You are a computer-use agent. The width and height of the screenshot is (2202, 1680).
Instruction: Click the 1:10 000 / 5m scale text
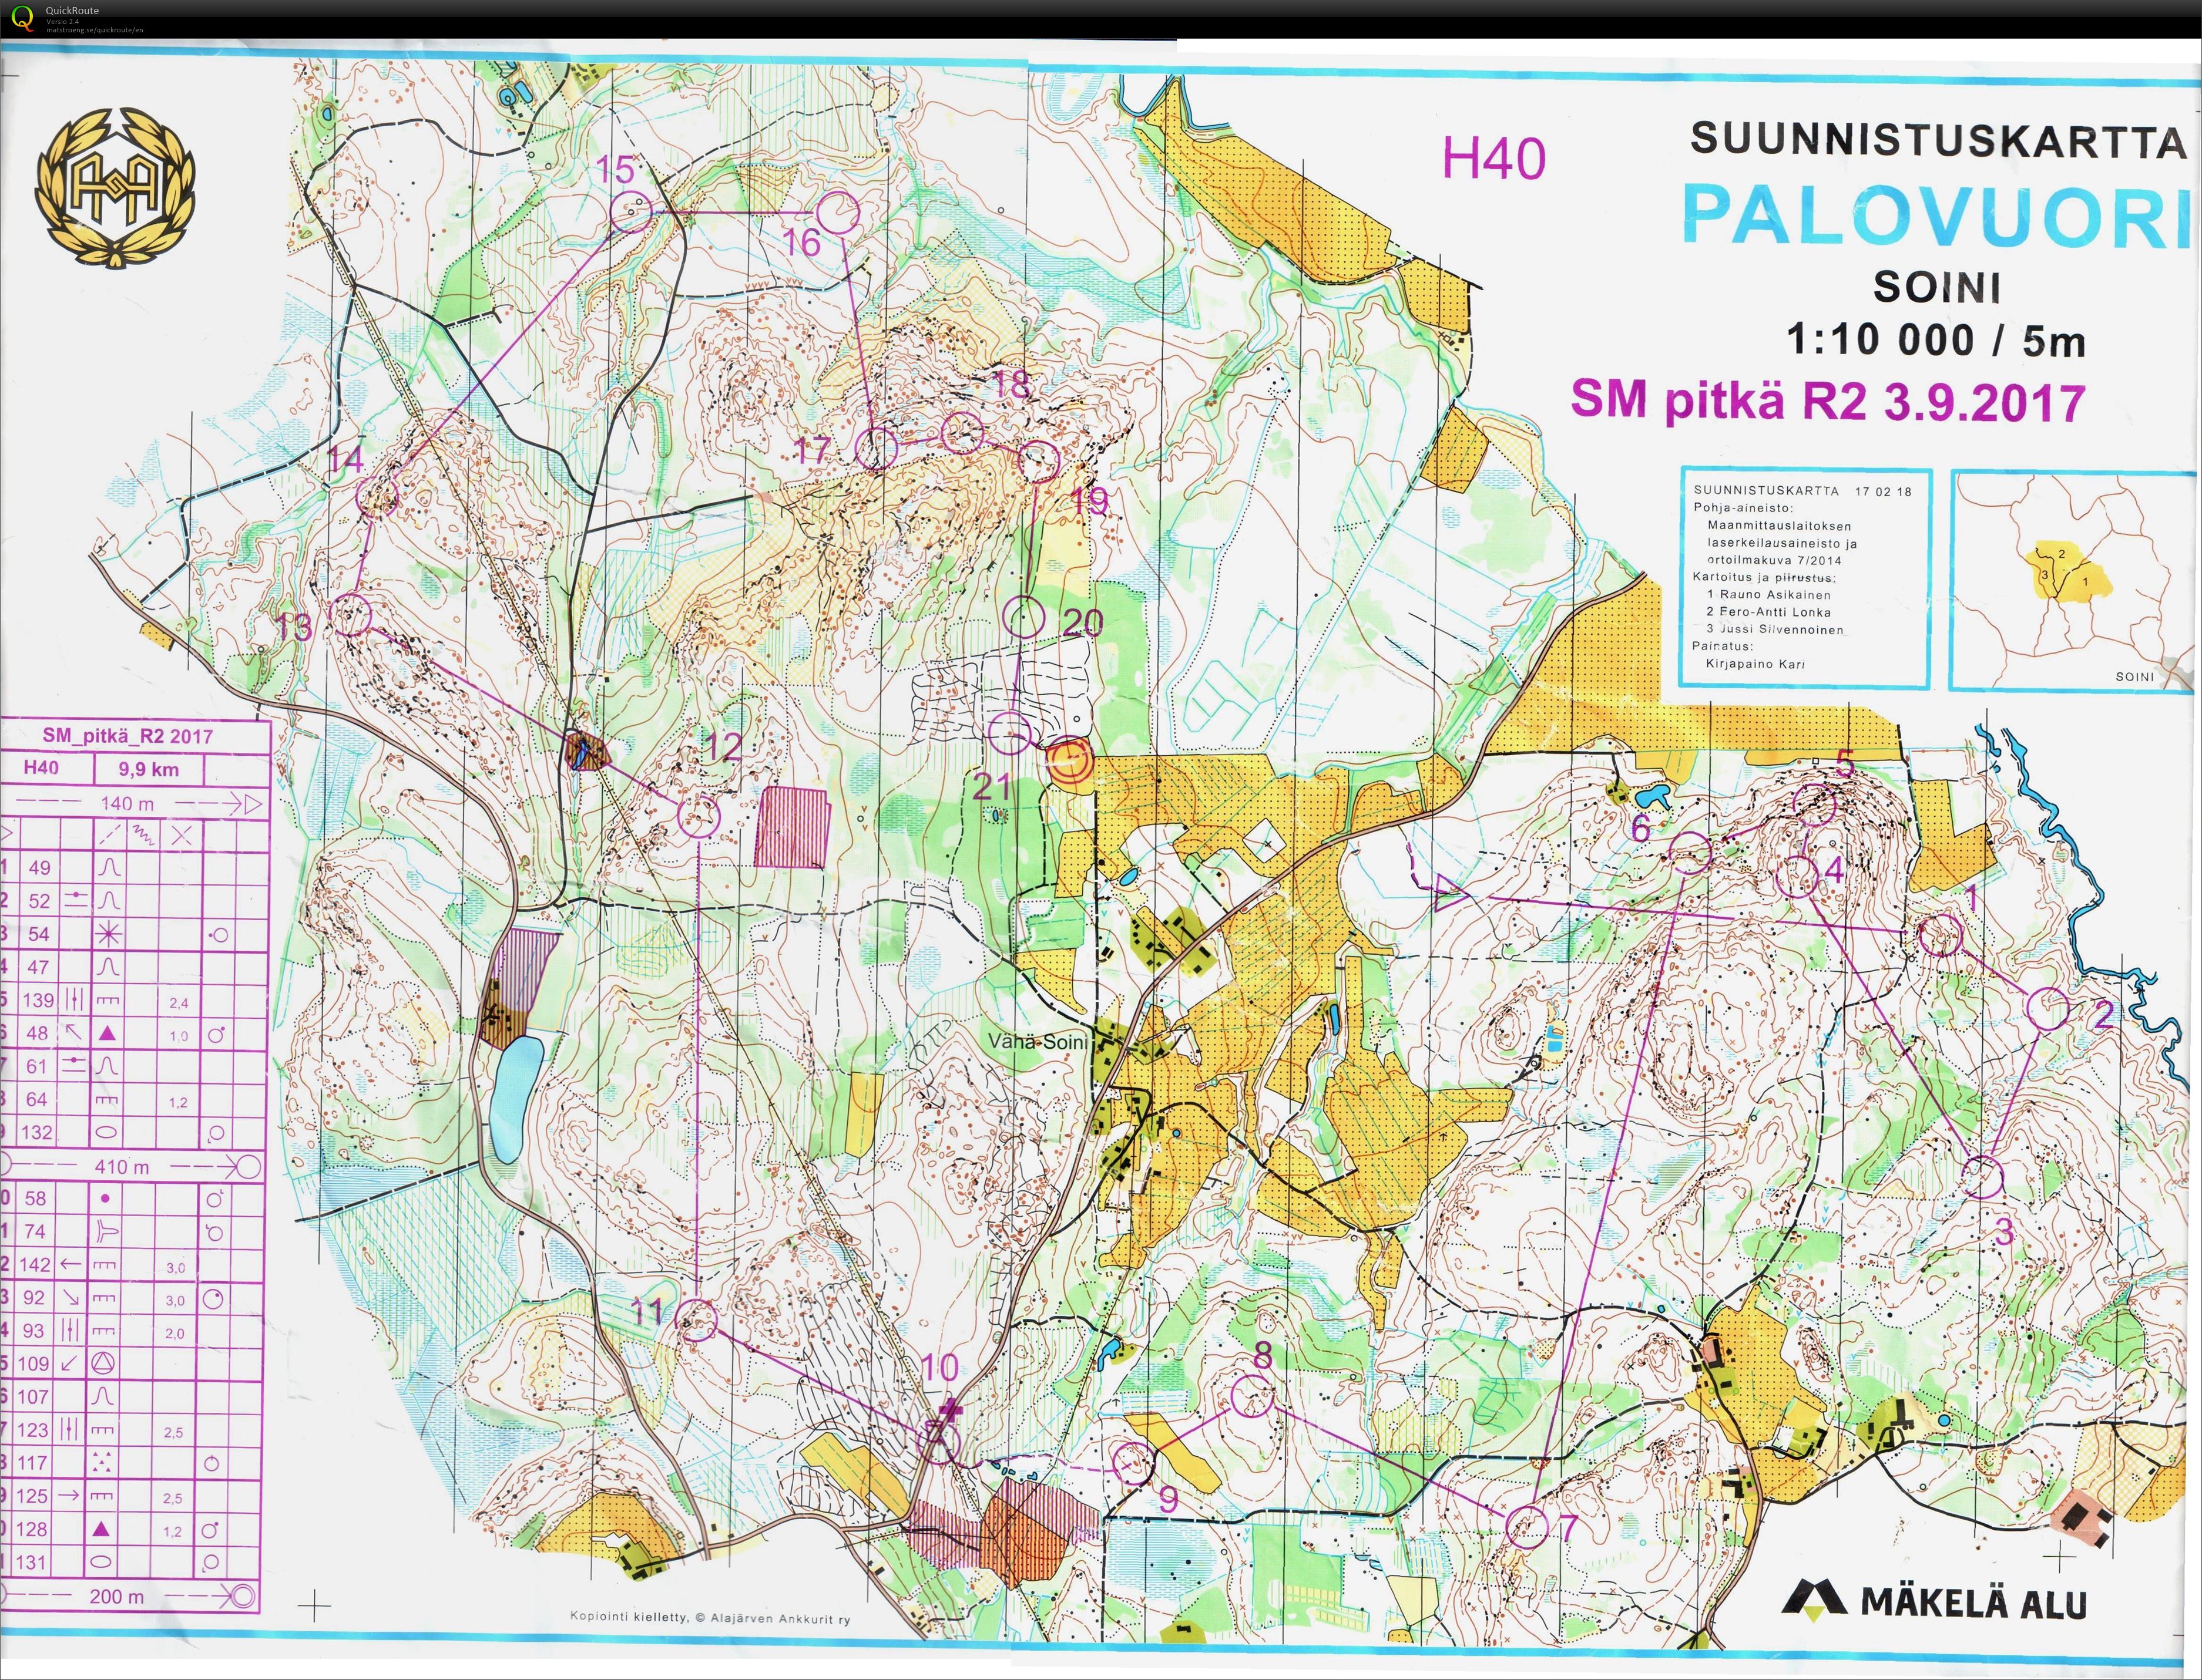pyautogui.click(x=1936, y=341)
